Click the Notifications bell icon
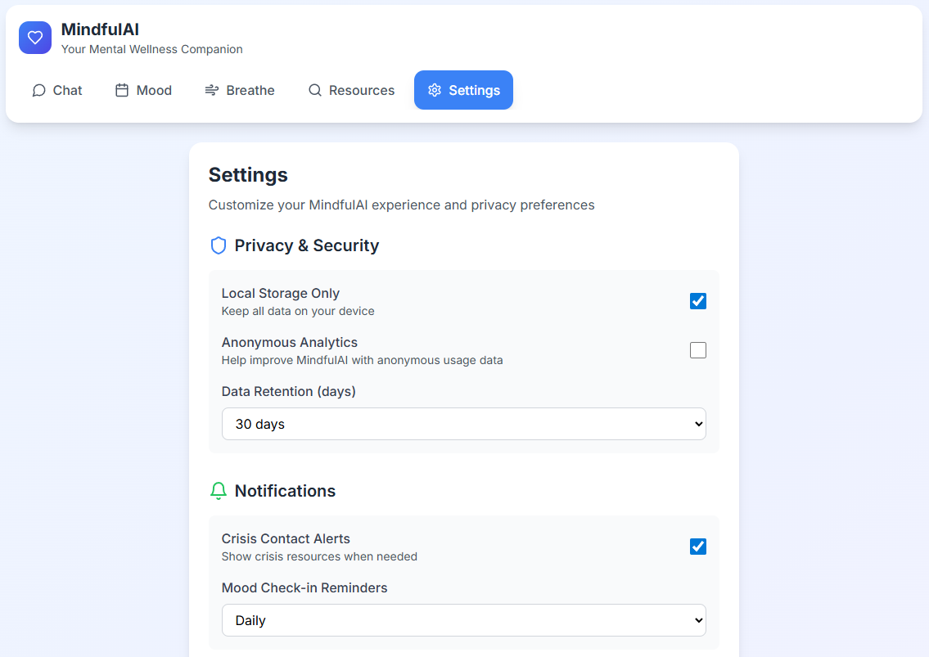This screenshot has width=929, height=657. tap(219, 491)
